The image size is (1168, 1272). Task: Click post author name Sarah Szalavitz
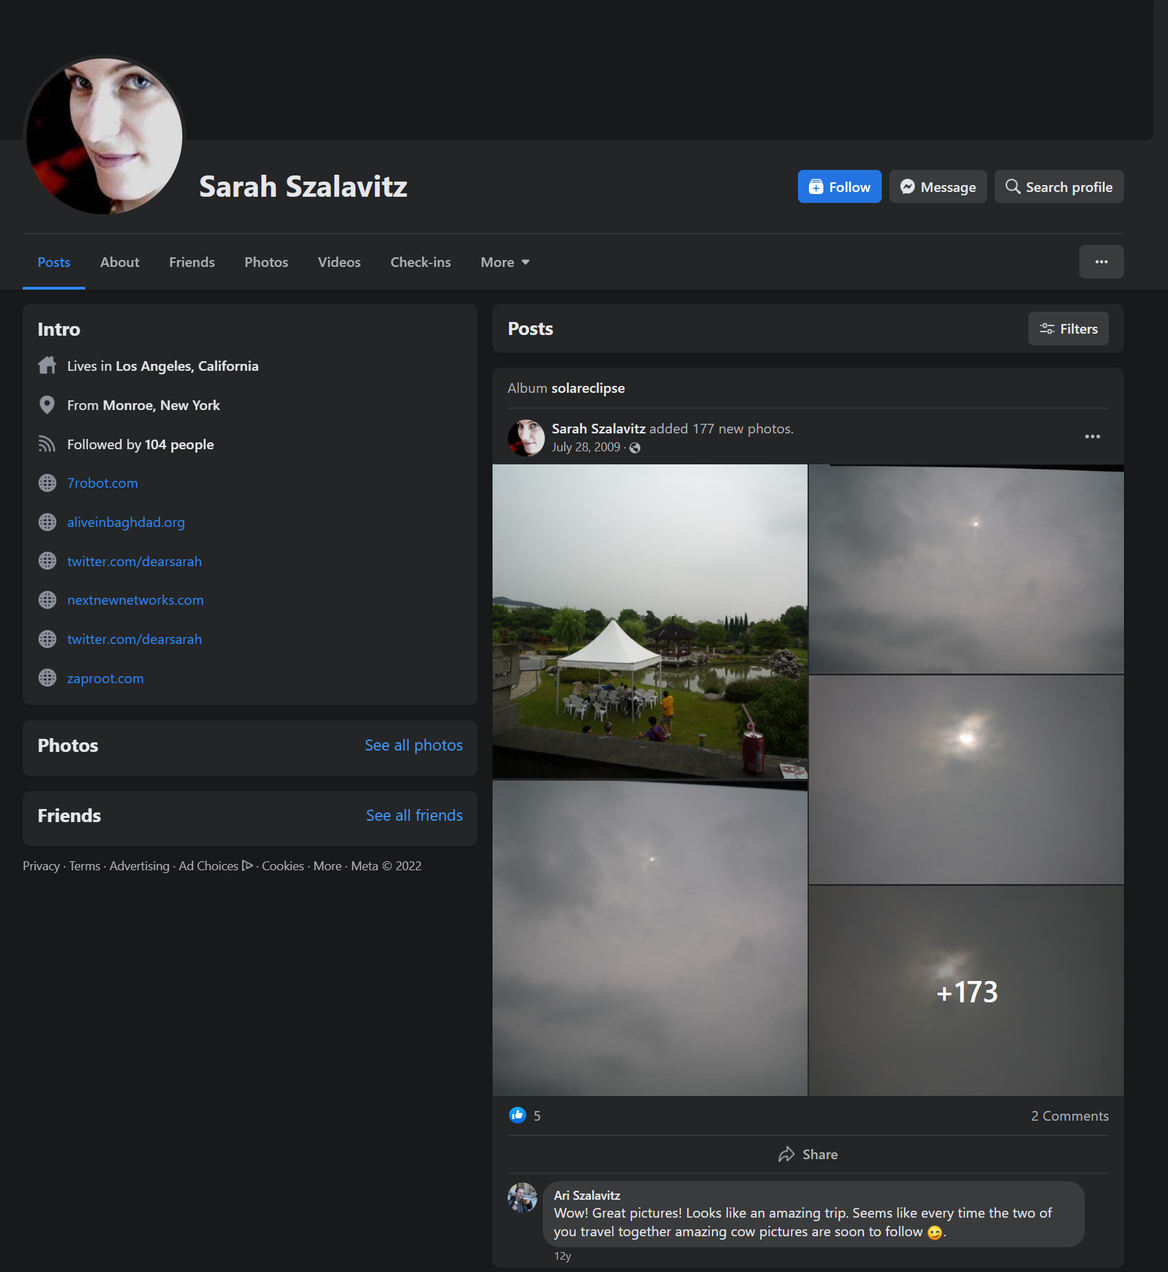[x=598, y=429]
